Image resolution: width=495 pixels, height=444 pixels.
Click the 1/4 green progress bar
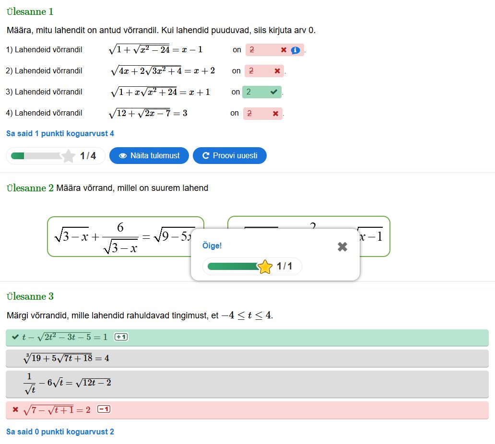[x=36, y=156]
